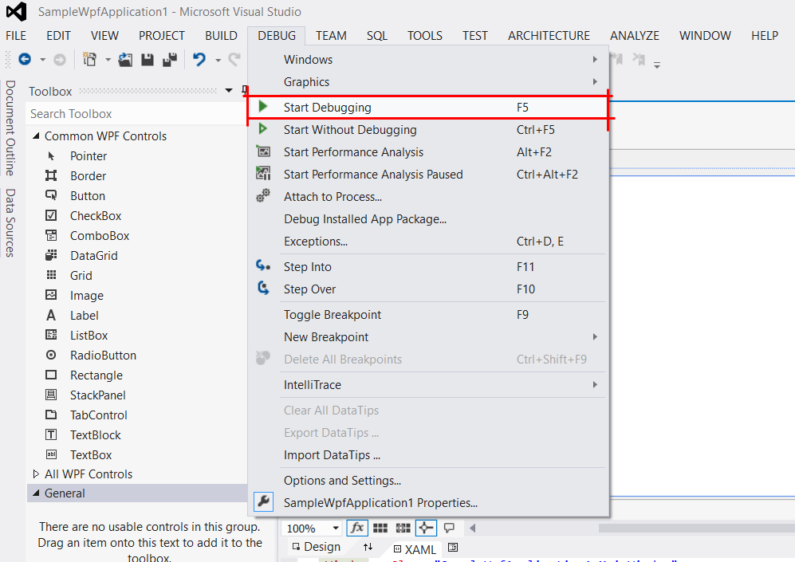Select the Image control icon
The width and height of the screenshot is (795, 562).
[51, 295]
